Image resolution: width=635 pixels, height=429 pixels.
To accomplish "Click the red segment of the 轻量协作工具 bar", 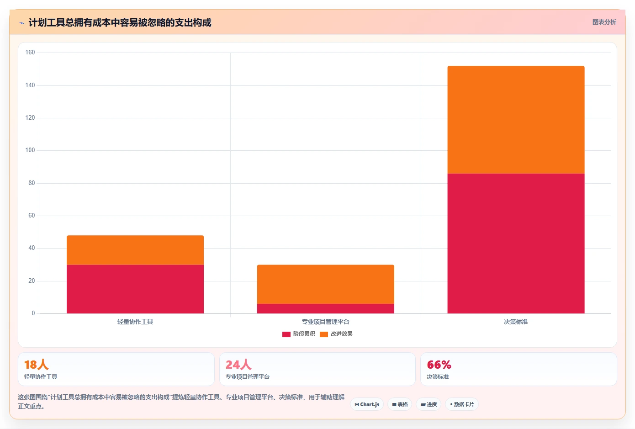I will pos(135,289).
